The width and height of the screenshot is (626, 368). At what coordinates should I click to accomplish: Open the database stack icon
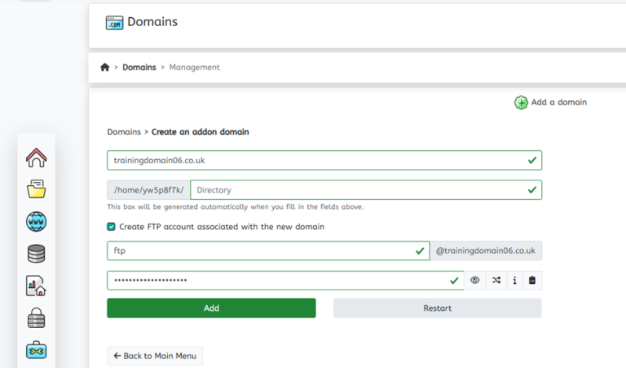(37, 254)
